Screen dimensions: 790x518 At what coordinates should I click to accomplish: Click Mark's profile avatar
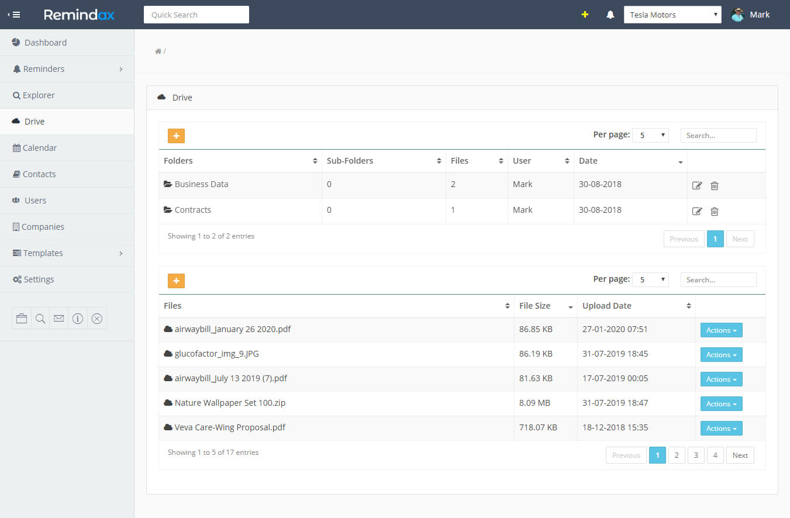coord(737,15)
